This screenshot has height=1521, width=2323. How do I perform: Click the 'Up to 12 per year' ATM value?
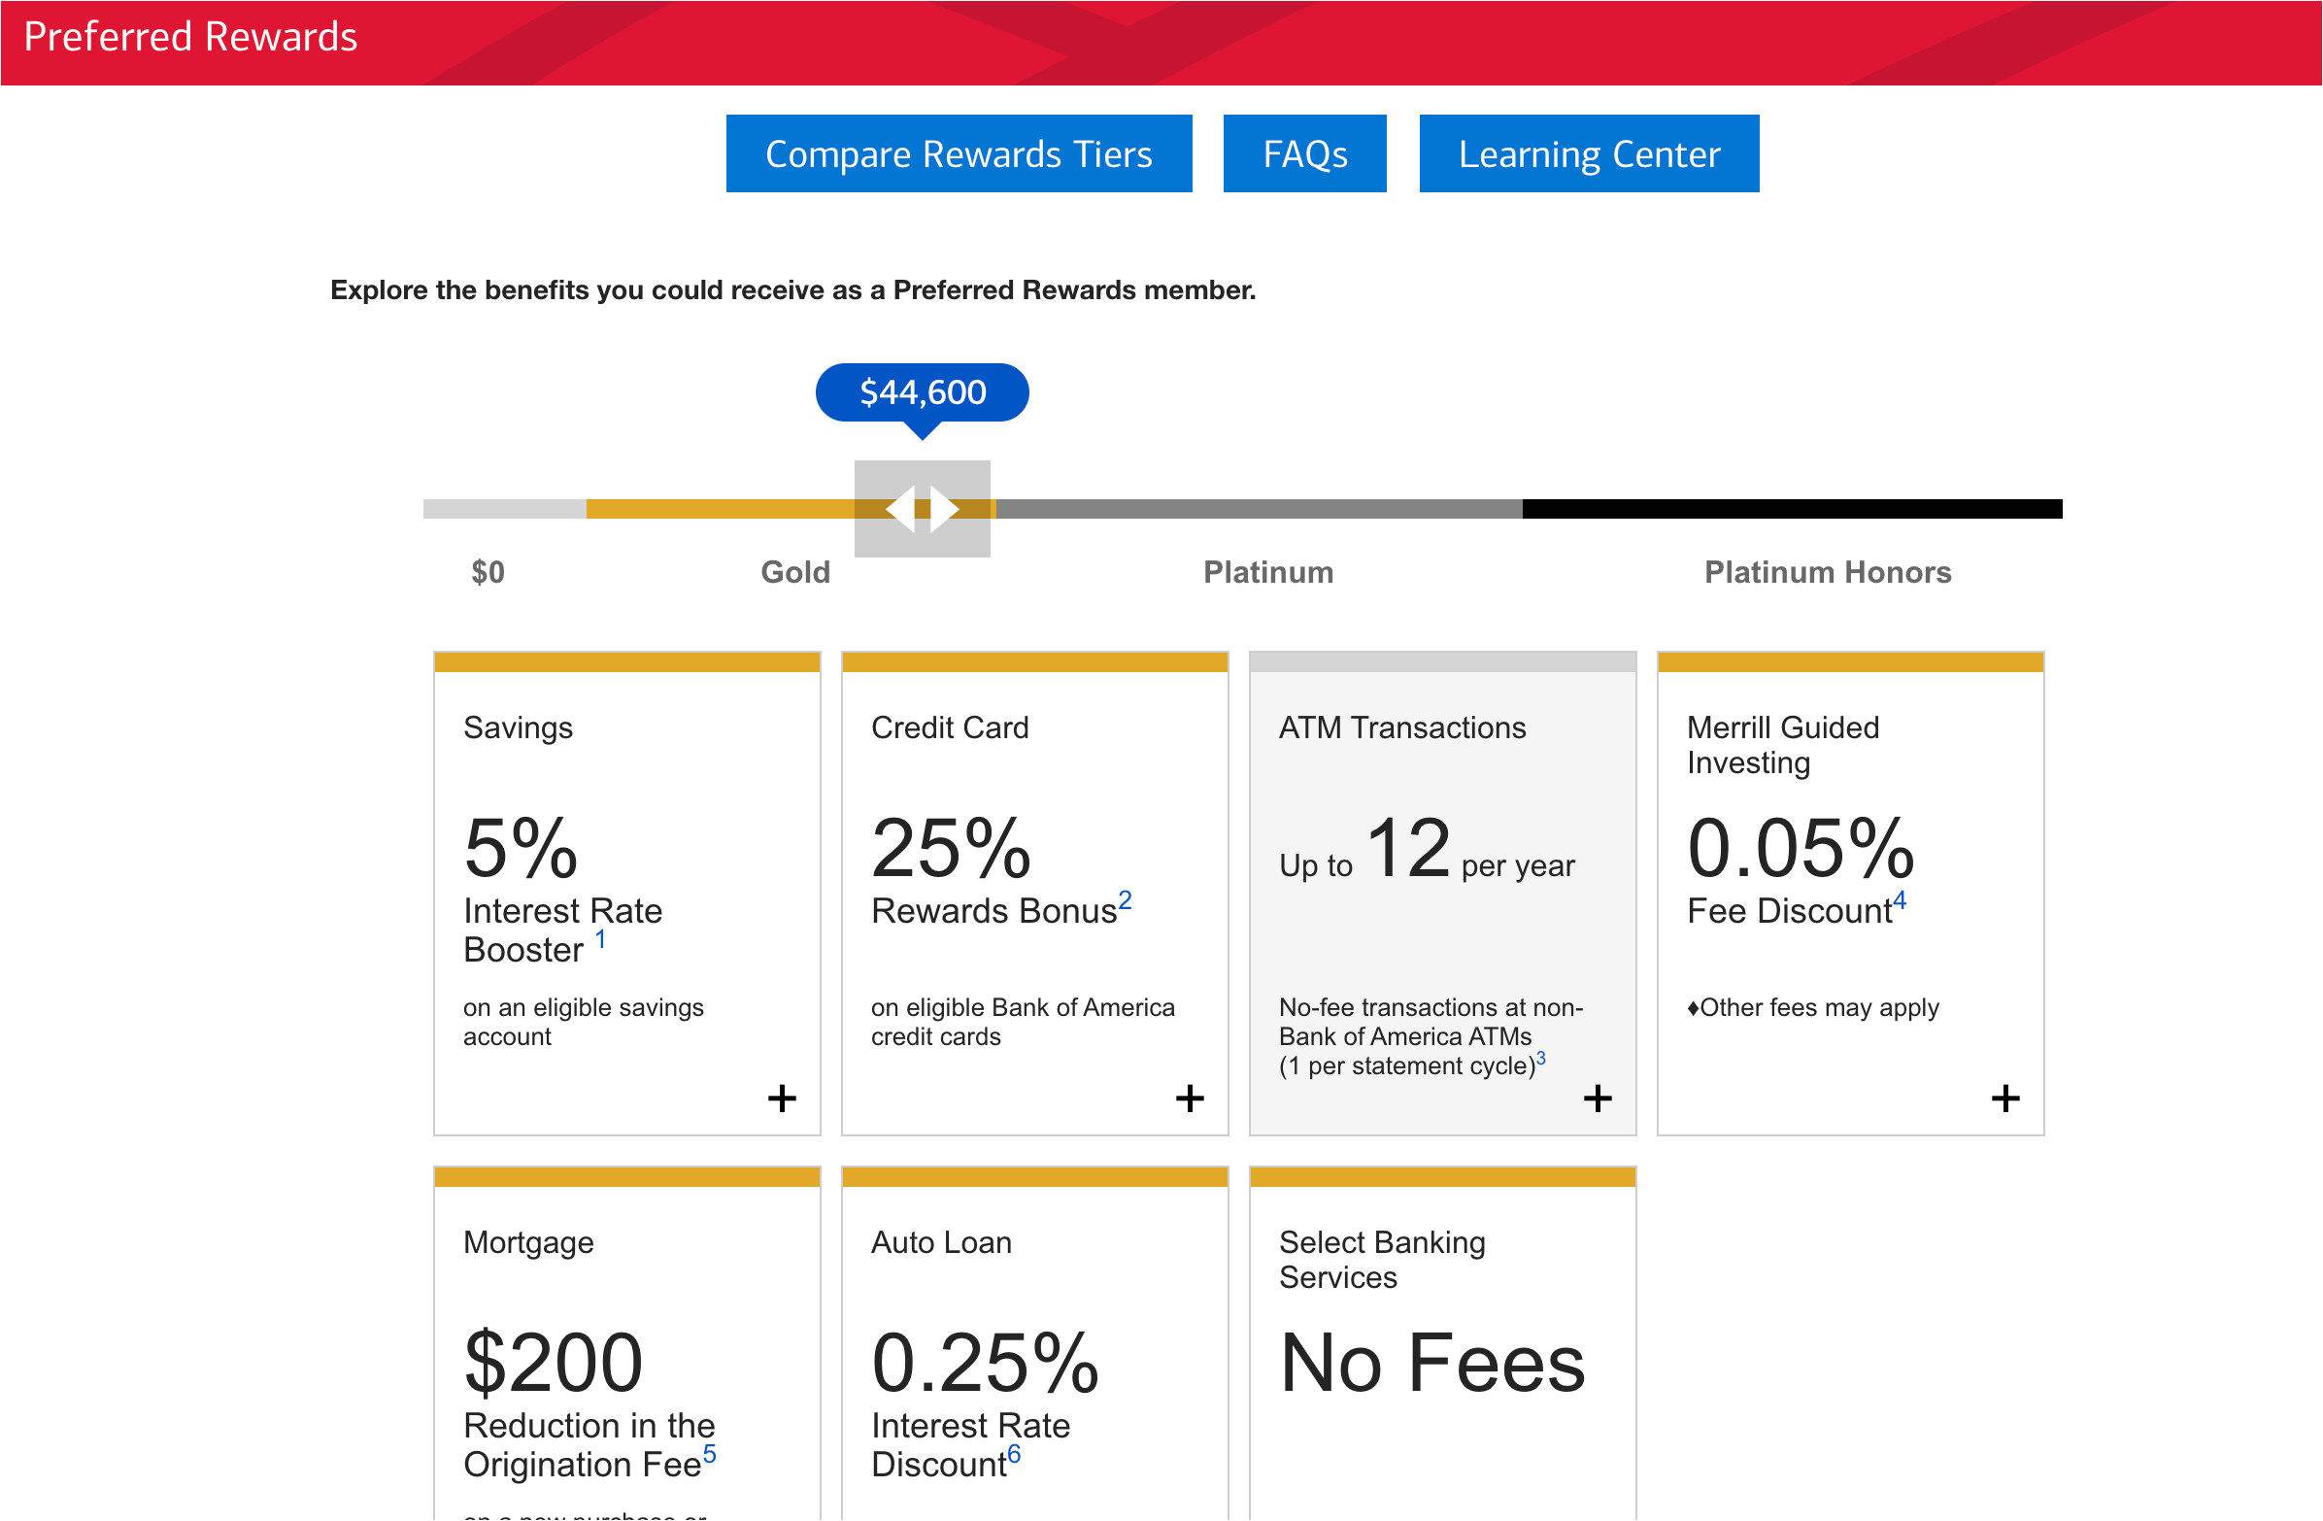(x=1426, y=849)
